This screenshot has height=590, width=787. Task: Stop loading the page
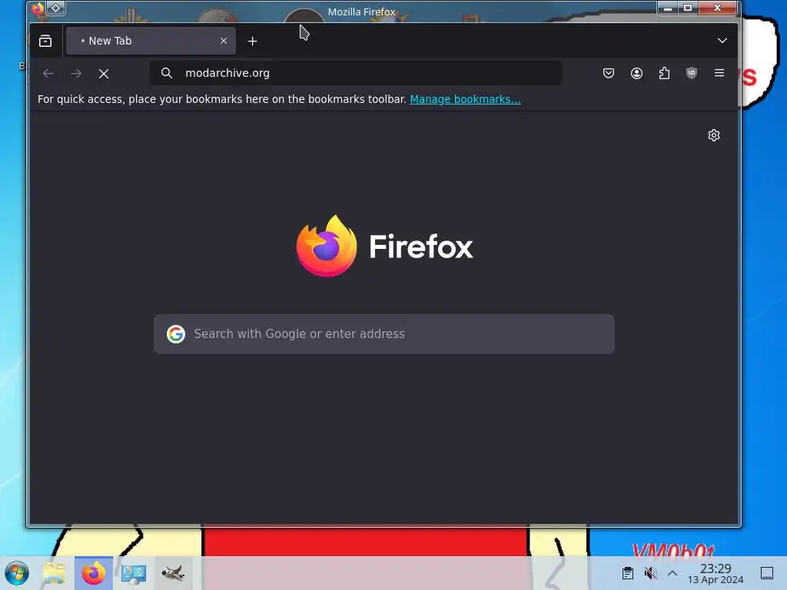point(104,74)
